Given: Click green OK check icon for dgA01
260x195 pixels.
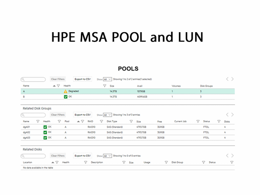Looking at the screenshot, I should pyautogui.click(x=45, y=127).
